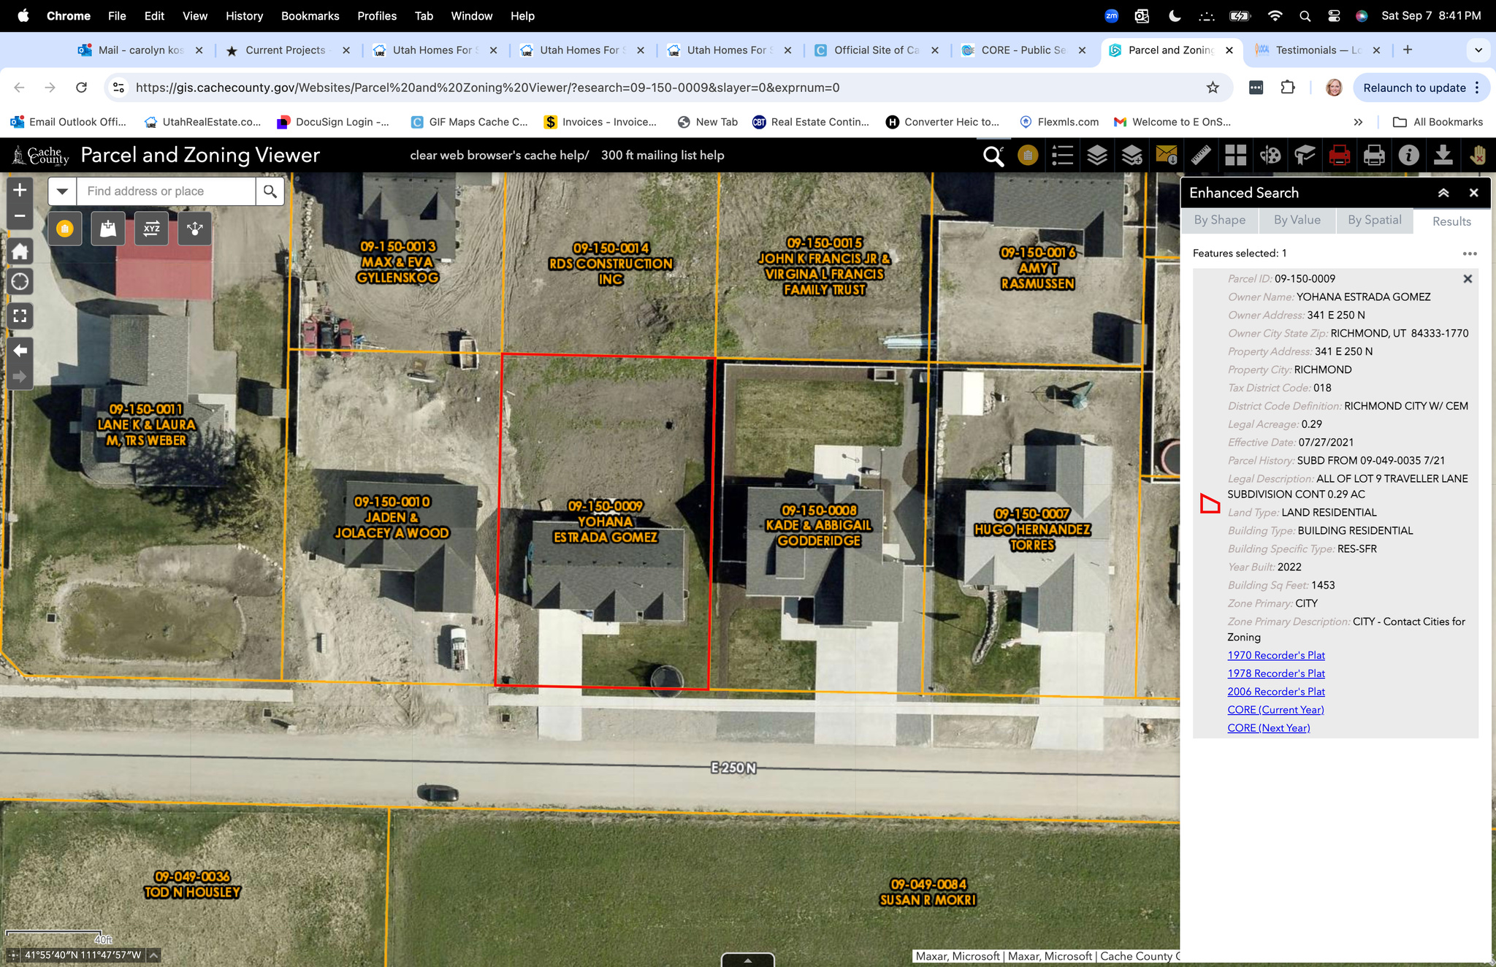Open the Basemap Gallery grid icon
1496x967 pixels.
point(1235,156)
